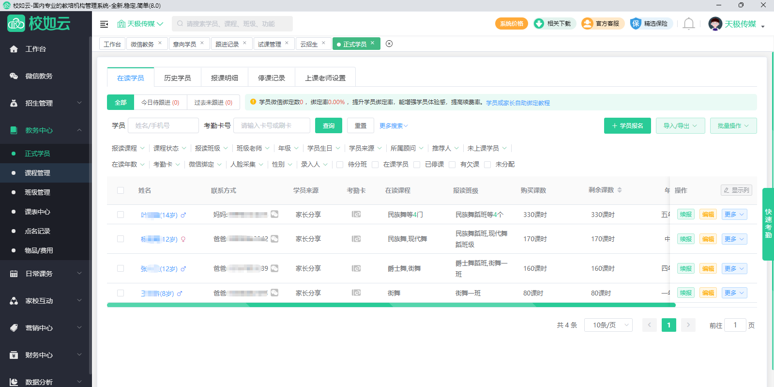The width and height of the screenshot is (774, 387).
Task: Enable the 有欠课 filter checkbox
Action: point(452,165)
